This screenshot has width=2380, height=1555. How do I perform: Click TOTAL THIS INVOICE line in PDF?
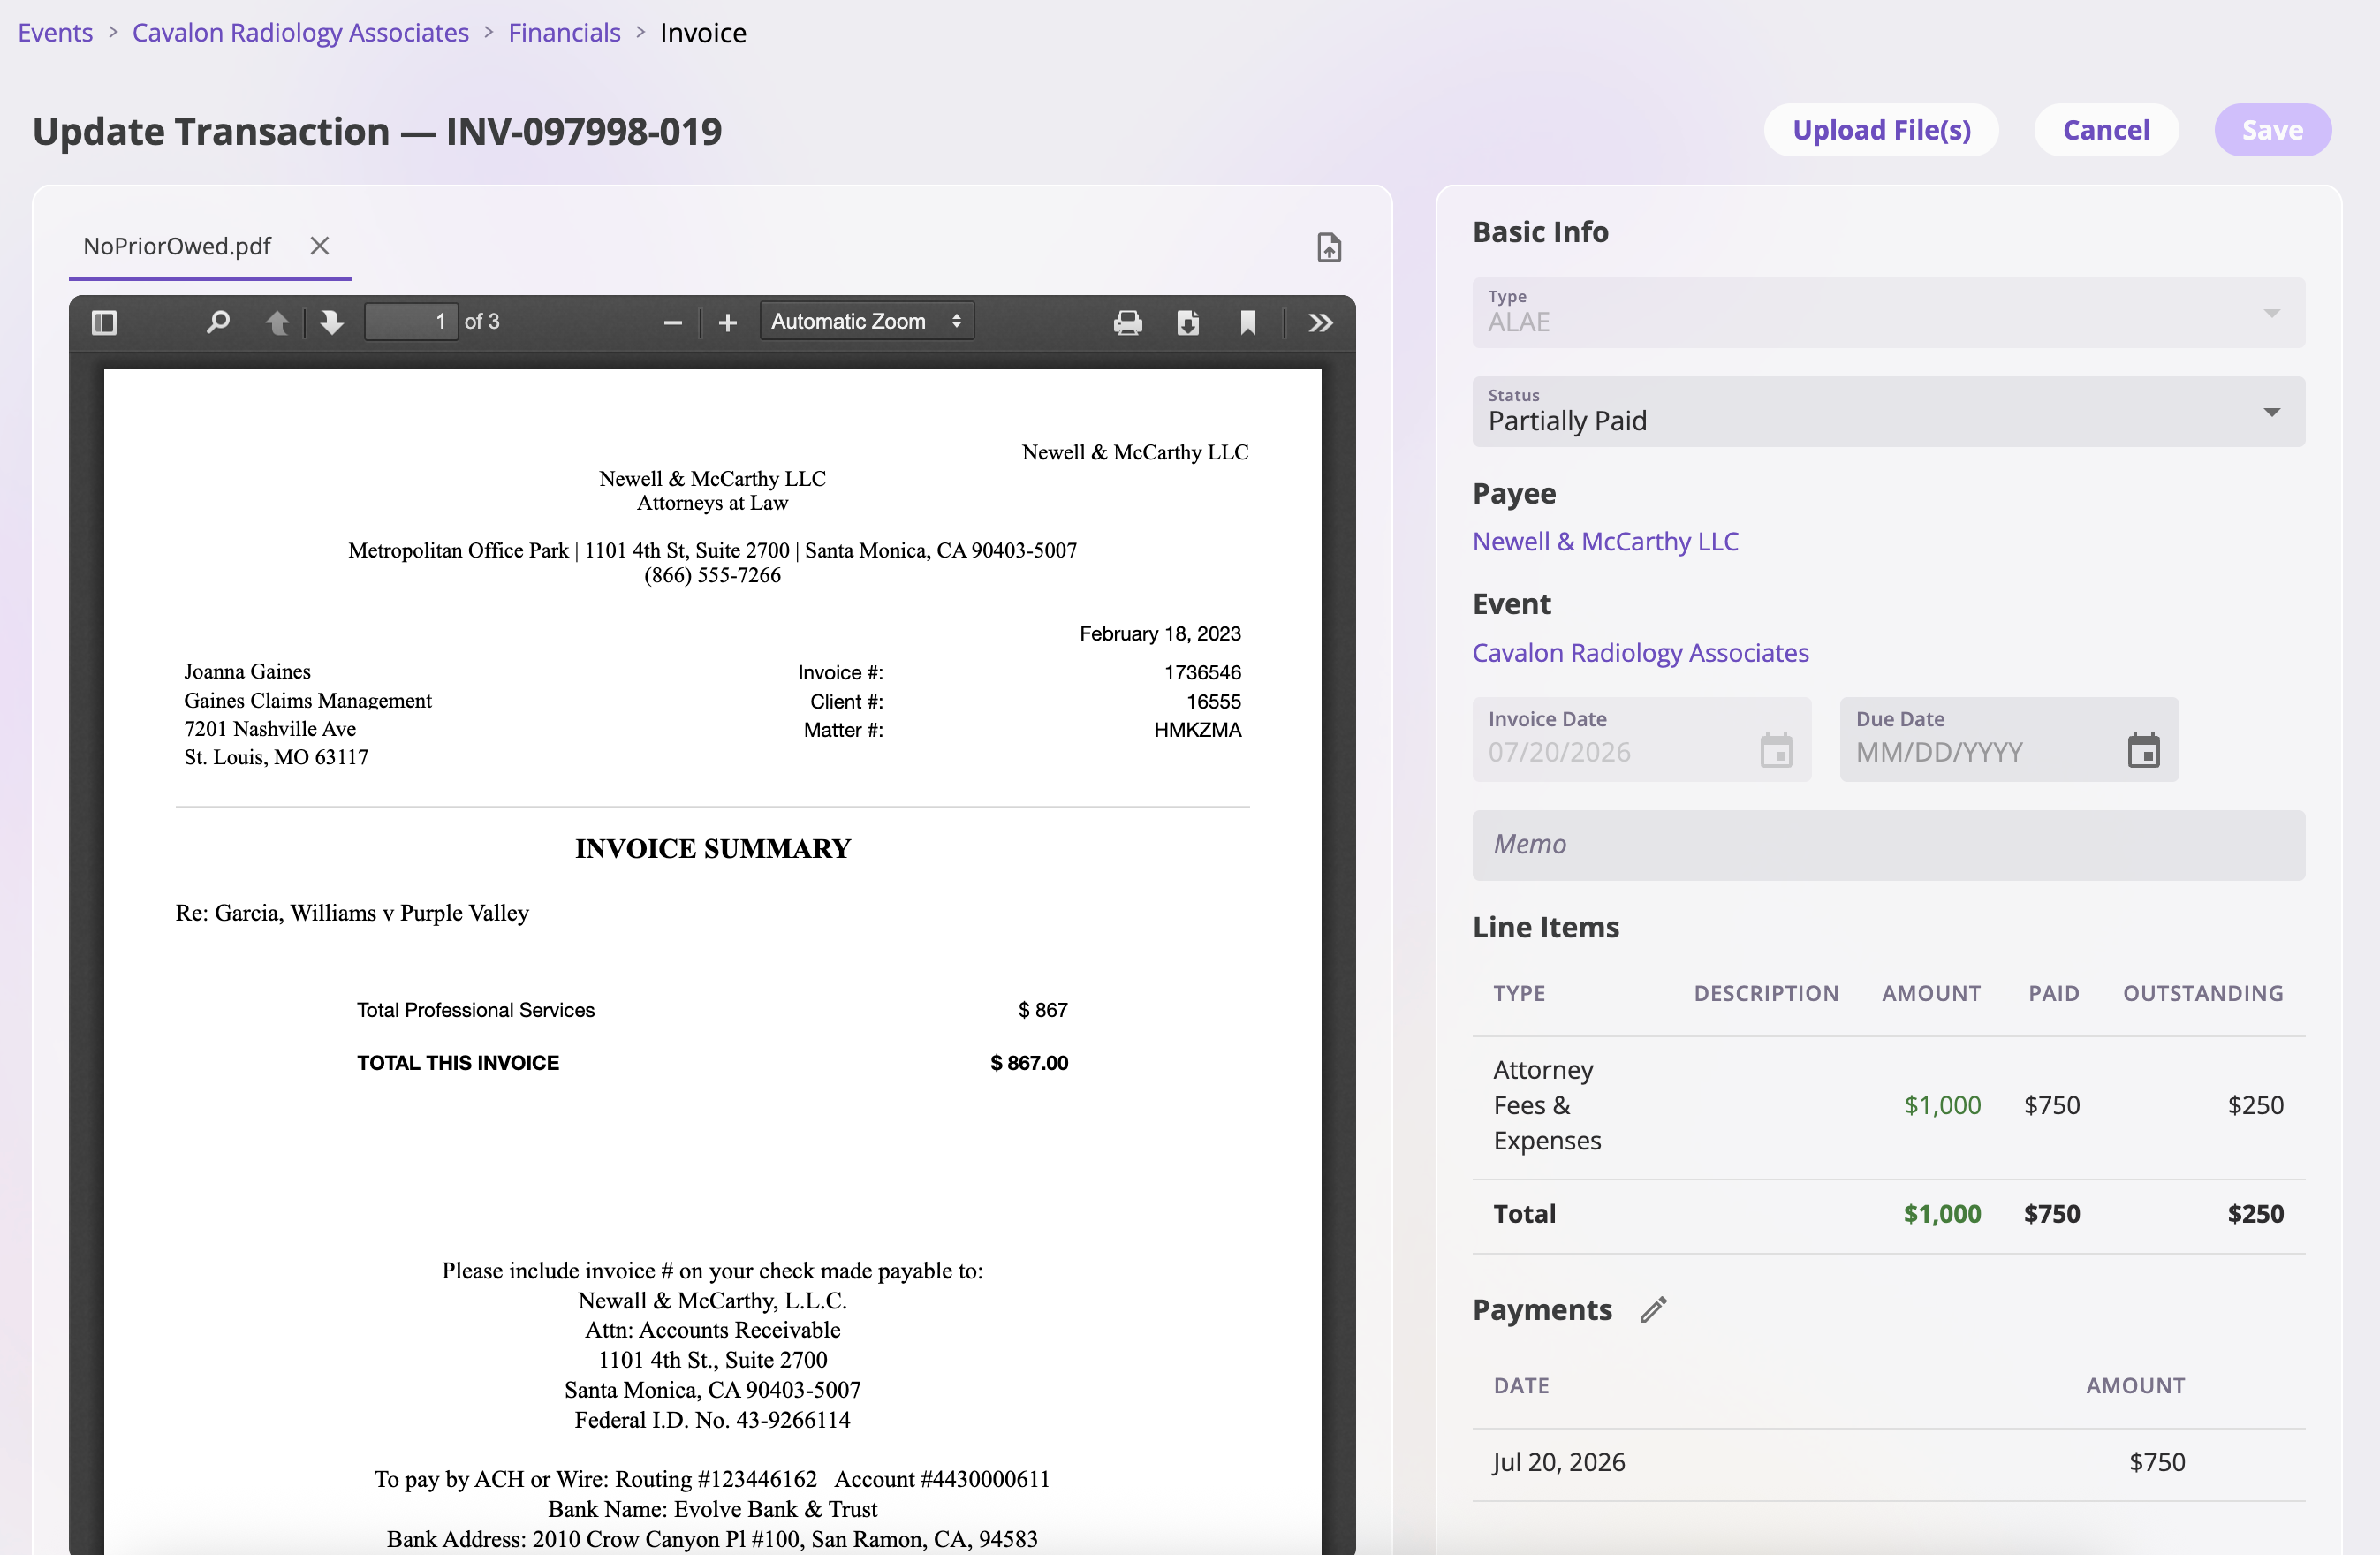pos(712,1063)
